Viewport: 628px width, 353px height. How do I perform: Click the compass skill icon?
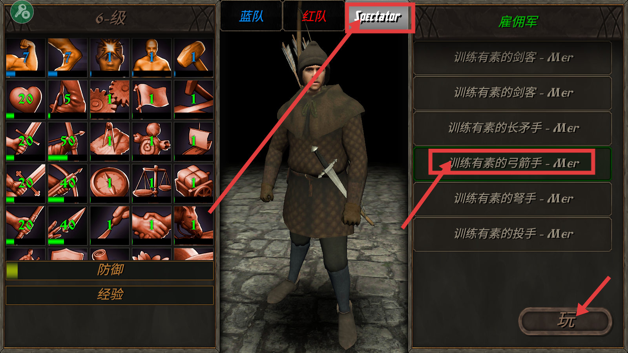pyautogui.click(x=110, y=183)
